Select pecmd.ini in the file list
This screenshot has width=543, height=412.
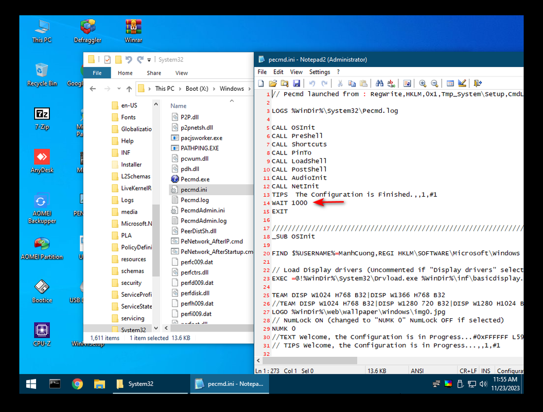pos(194,190)
